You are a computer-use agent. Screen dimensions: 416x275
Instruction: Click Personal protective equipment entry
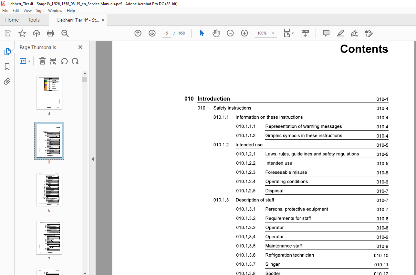click(296, 209)
